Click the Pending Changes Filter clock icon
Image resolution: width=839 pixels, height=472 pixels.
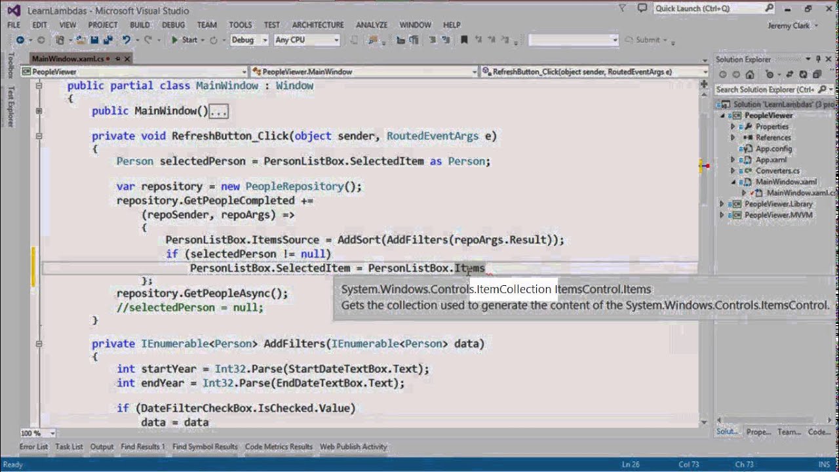[771, 75]
